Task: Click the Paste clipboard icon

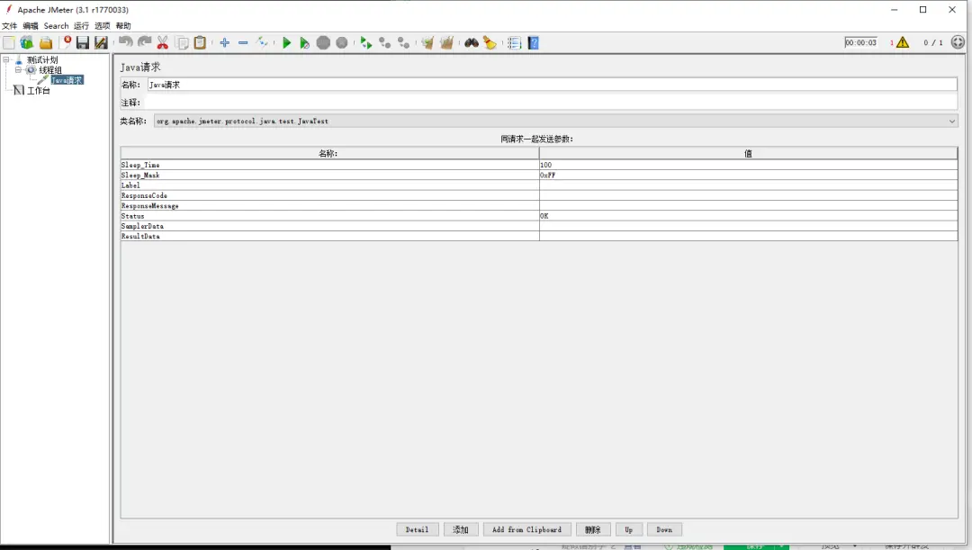Action: coord(200,43)
